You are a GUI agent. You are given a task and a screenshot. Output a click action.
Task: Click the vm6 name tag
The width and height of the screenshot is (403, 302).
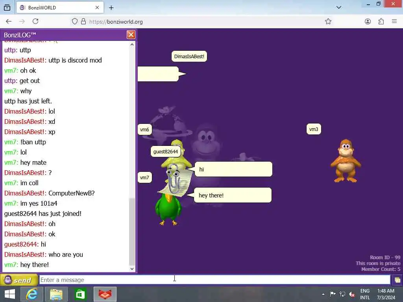coord(144,129)
